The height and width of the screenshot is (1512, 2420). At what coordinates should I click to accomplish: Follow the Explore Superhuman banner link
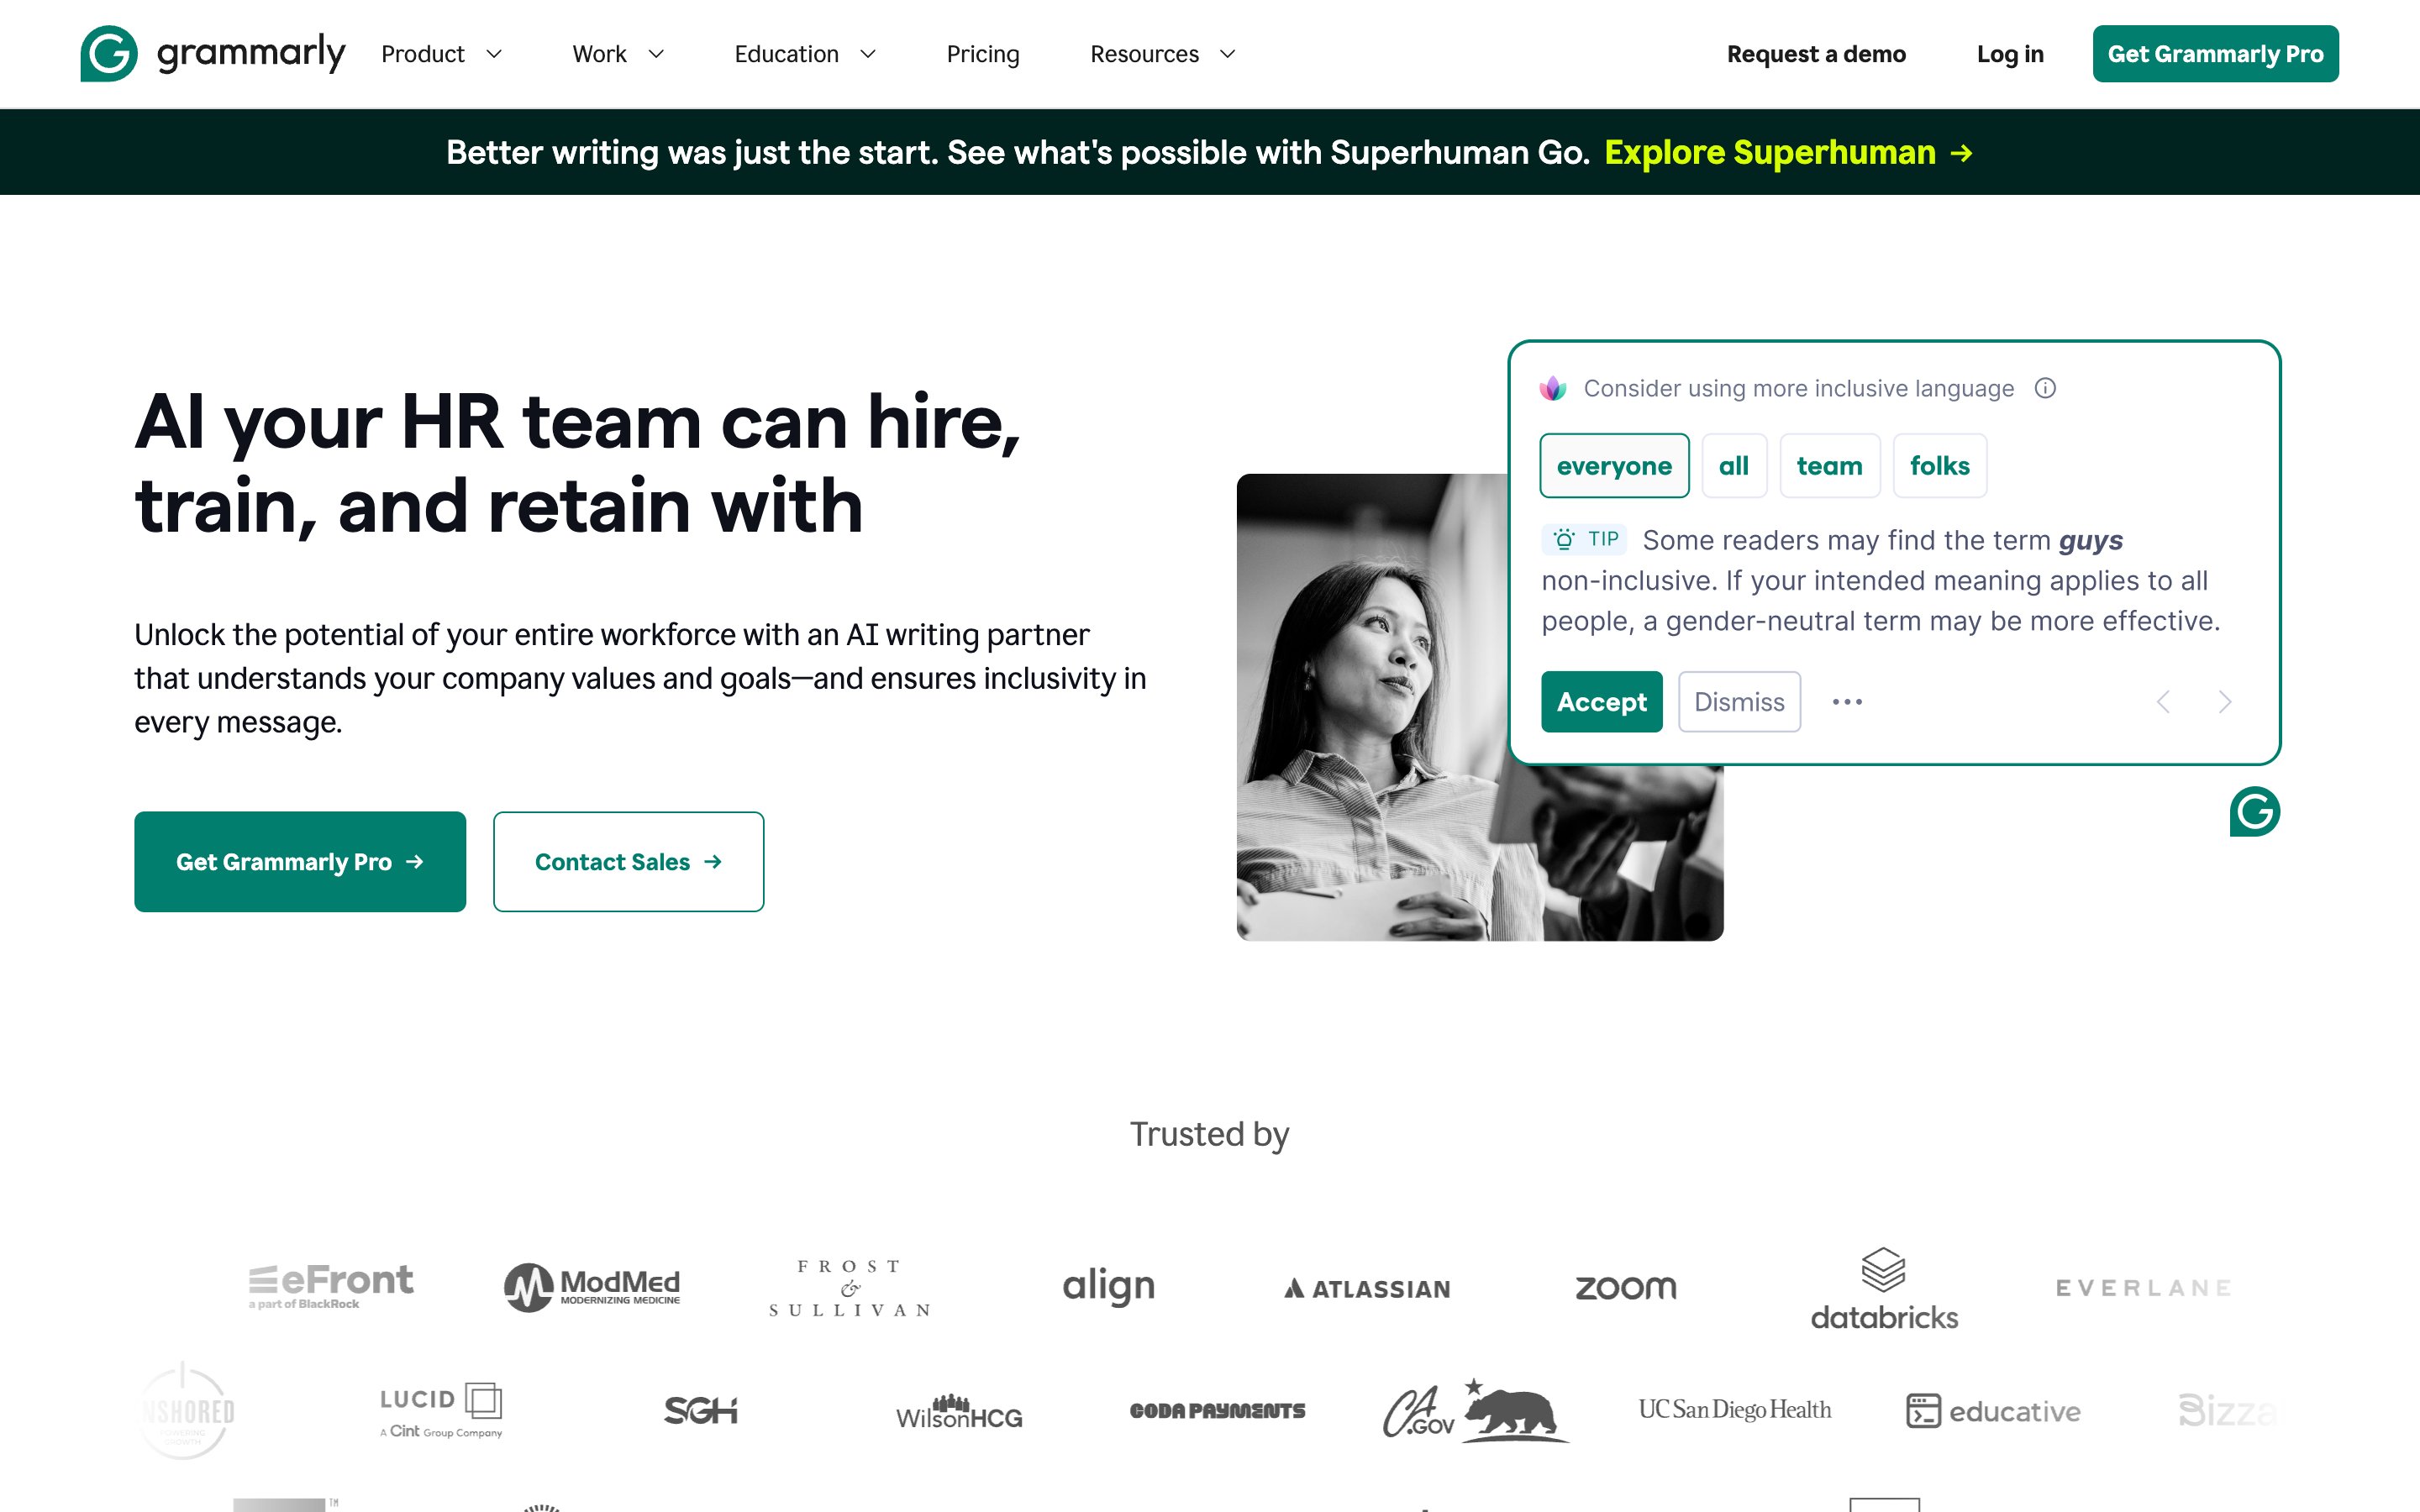[1789, 152]
